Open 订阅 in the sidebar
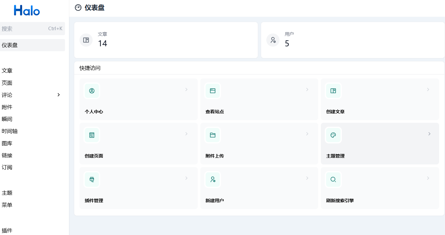The height and width of the screenshot is (235, 445). [33, 167]
